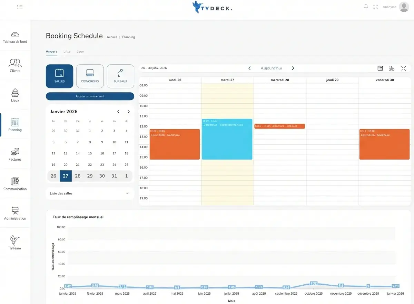Screen dimensions: 414x304
Task: Click the RSS feed icon above calendar
Action: (x=392, y=68)
